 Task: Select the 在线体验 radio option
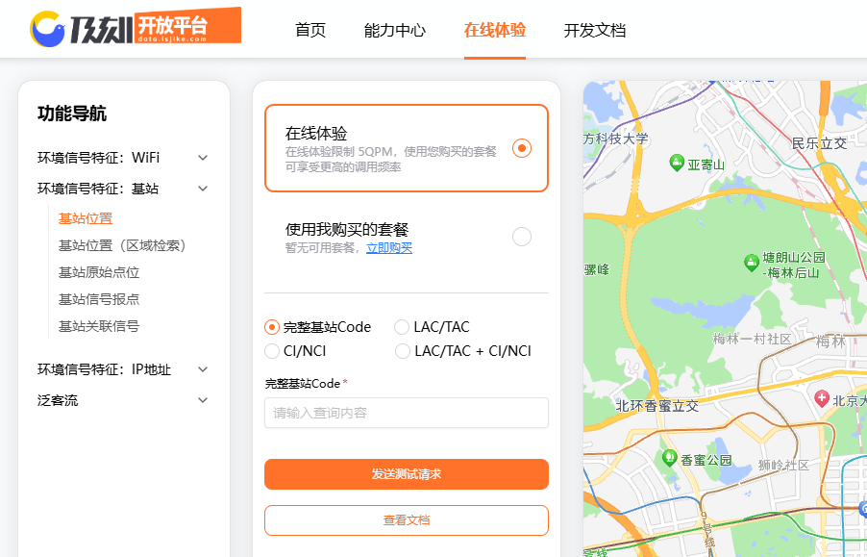tap(521, 148)
